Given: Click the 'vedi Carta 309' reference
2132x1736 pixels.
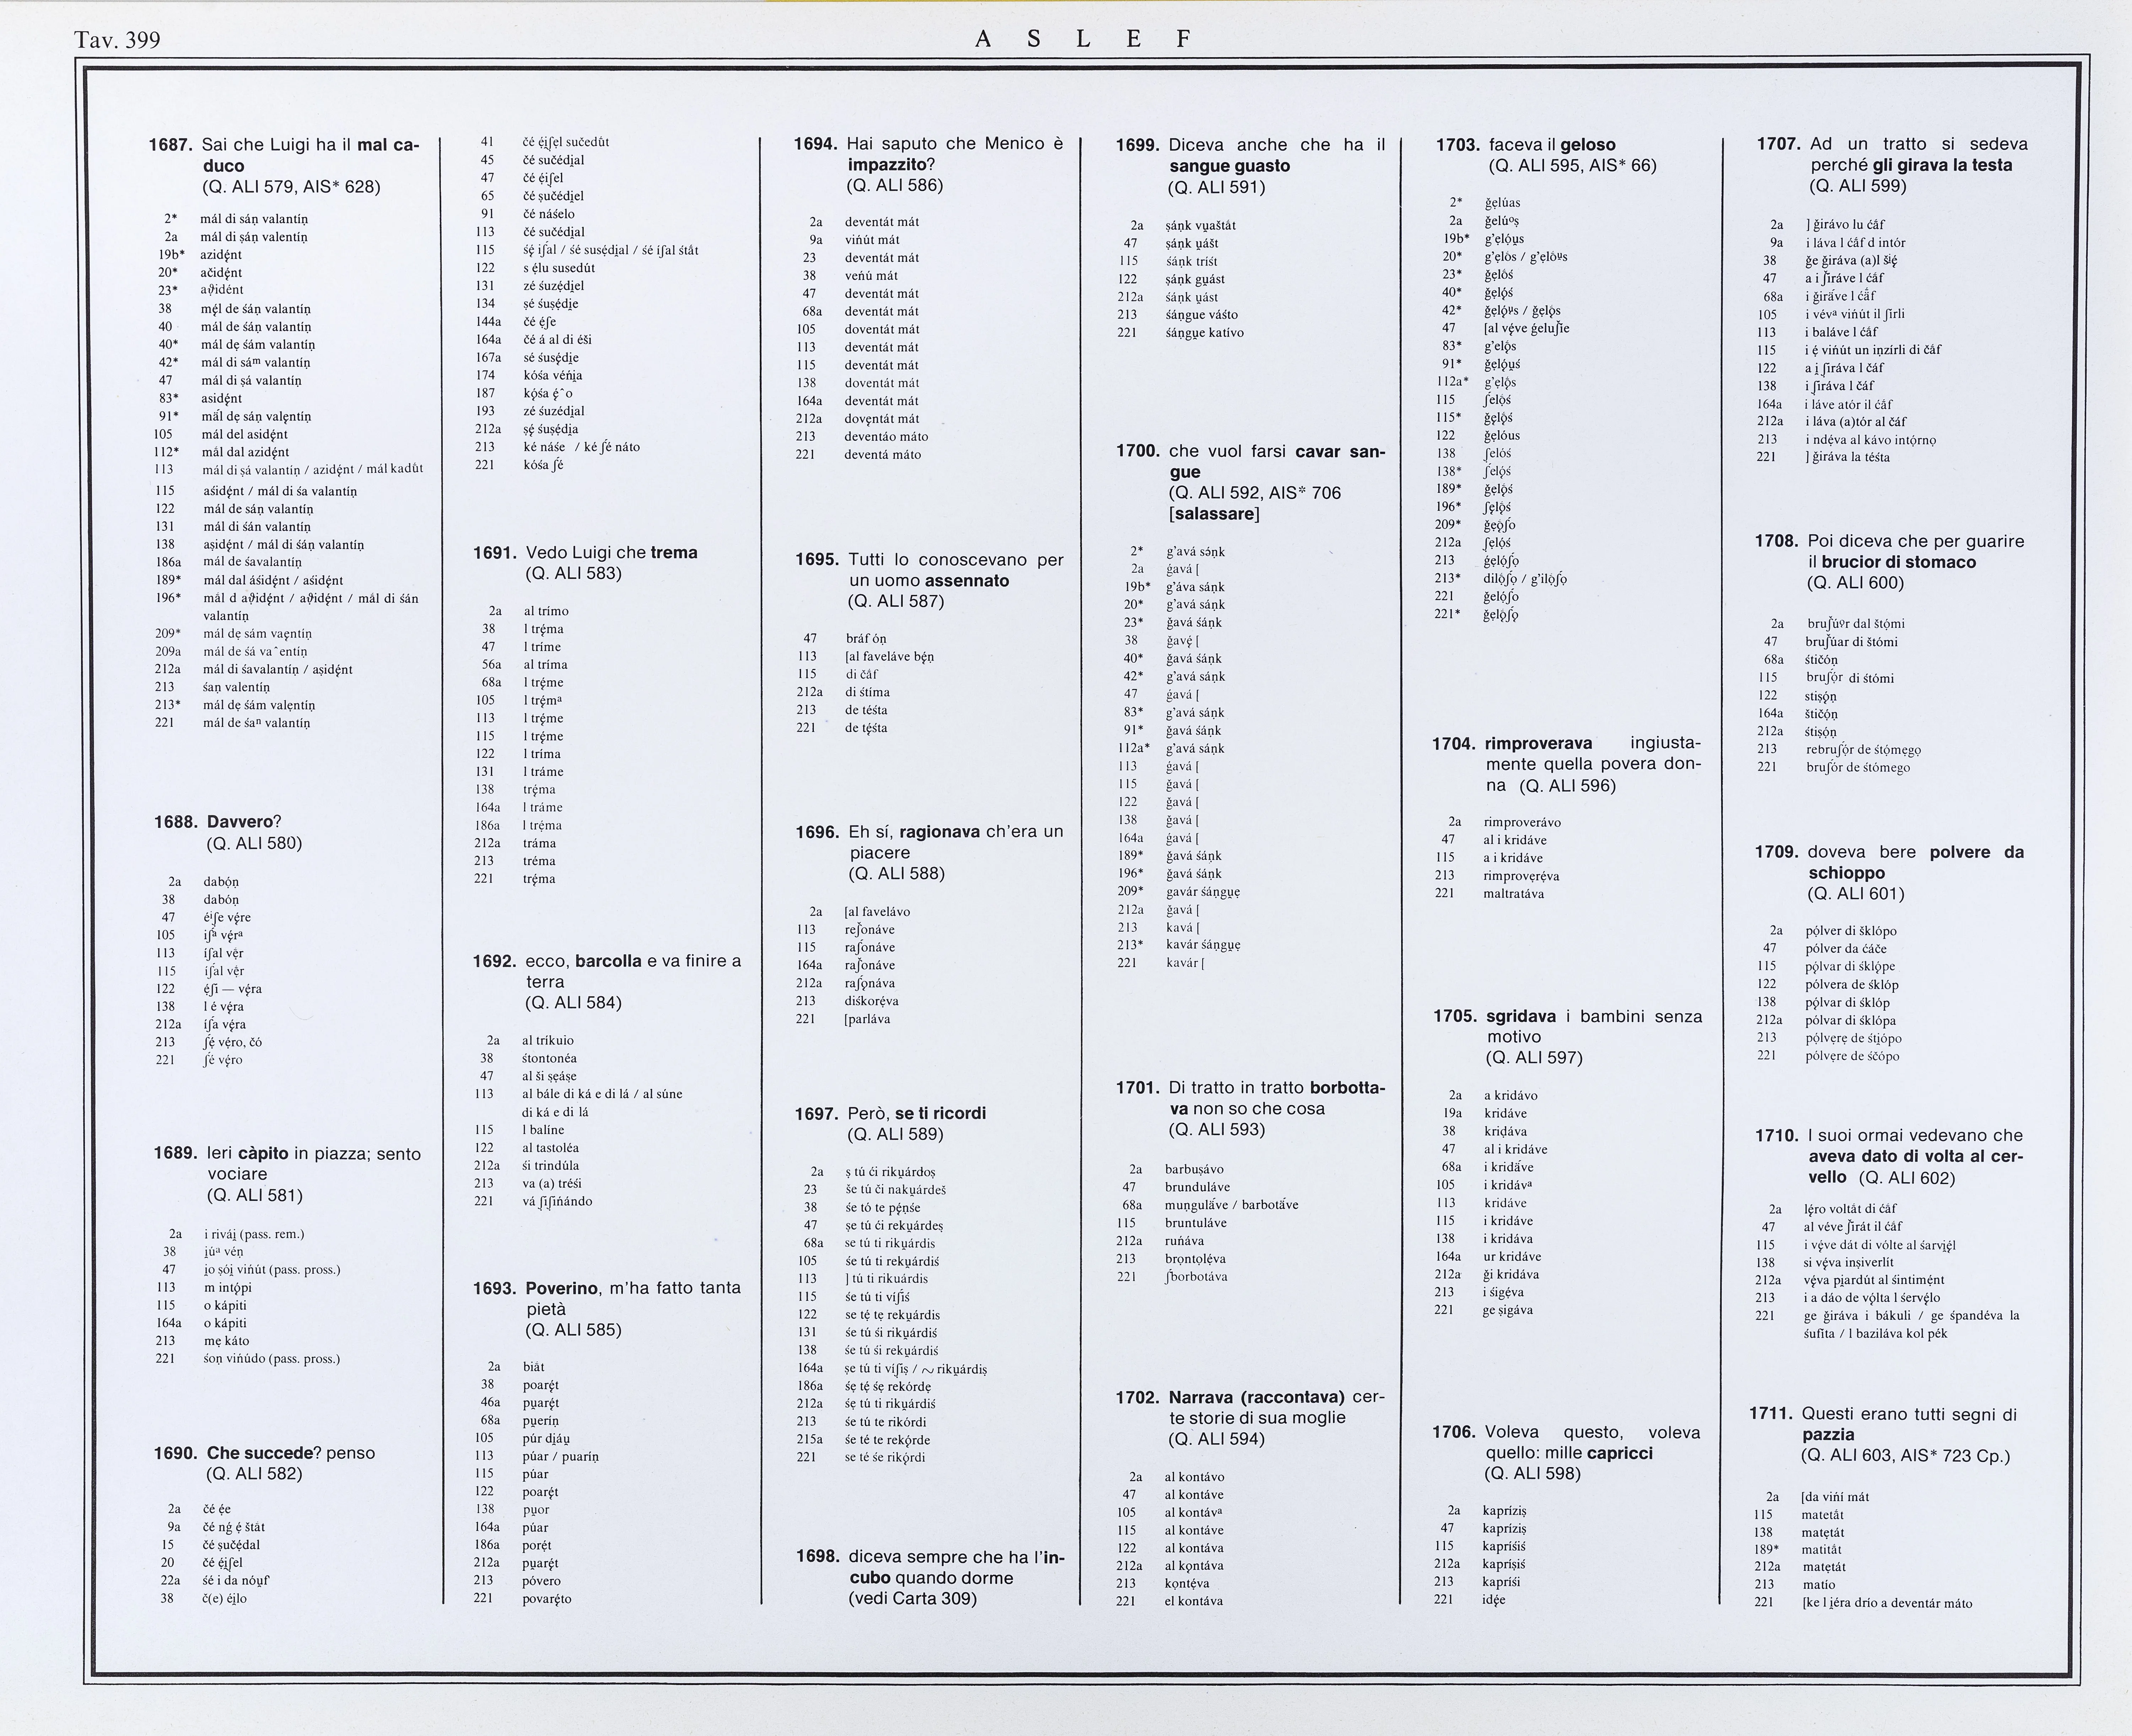Looking at the screenshot, I should click(912, 1598).
